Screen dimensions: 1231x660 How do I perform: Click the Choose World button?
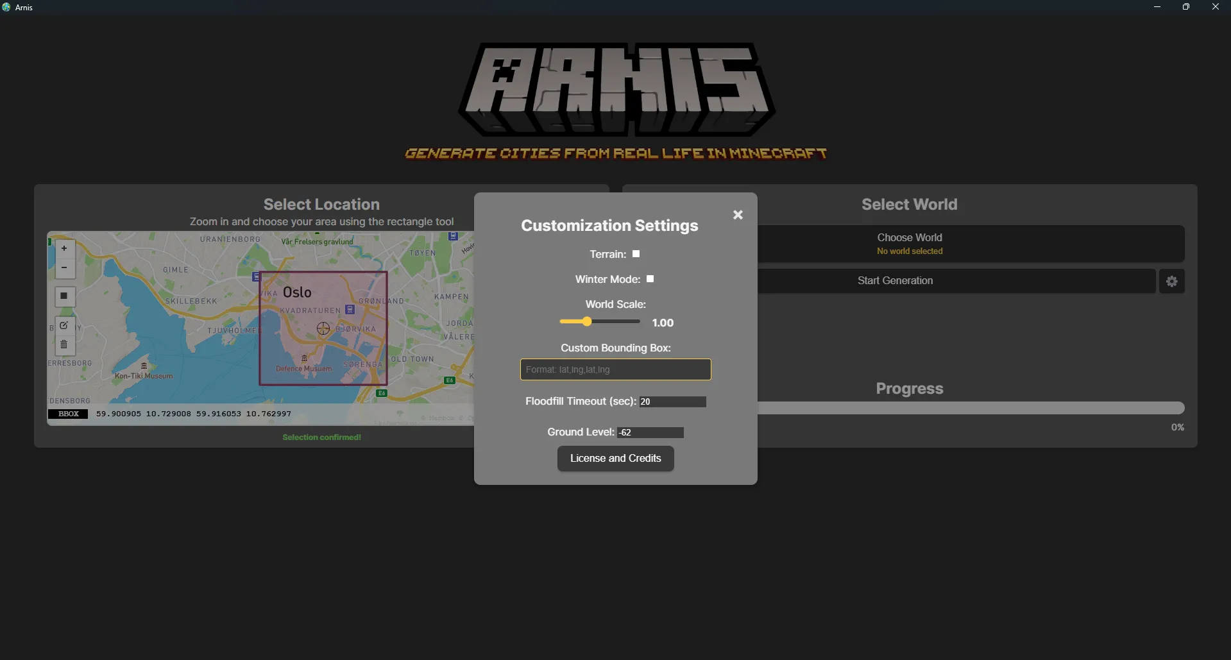(909, 244)
